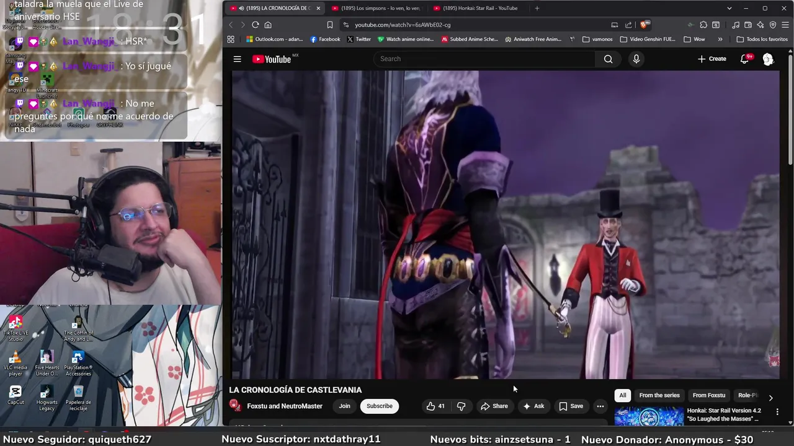Screen dimensions: 794x446
Task: Open the Facebook bookmark
Action: pos(325,39)
